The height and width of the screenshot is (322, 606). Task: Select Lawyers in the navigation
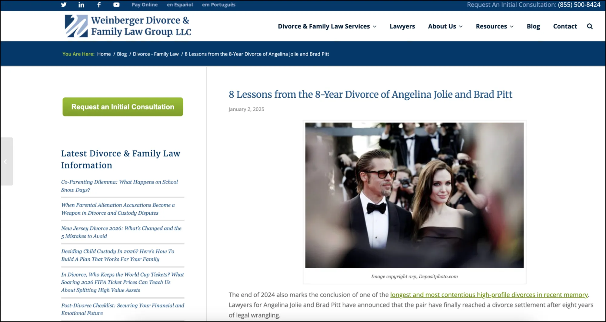click(402, 26)
